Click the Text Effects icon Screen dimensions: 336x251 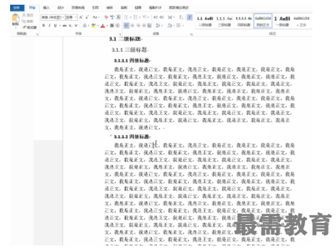(x=85, y=26)
